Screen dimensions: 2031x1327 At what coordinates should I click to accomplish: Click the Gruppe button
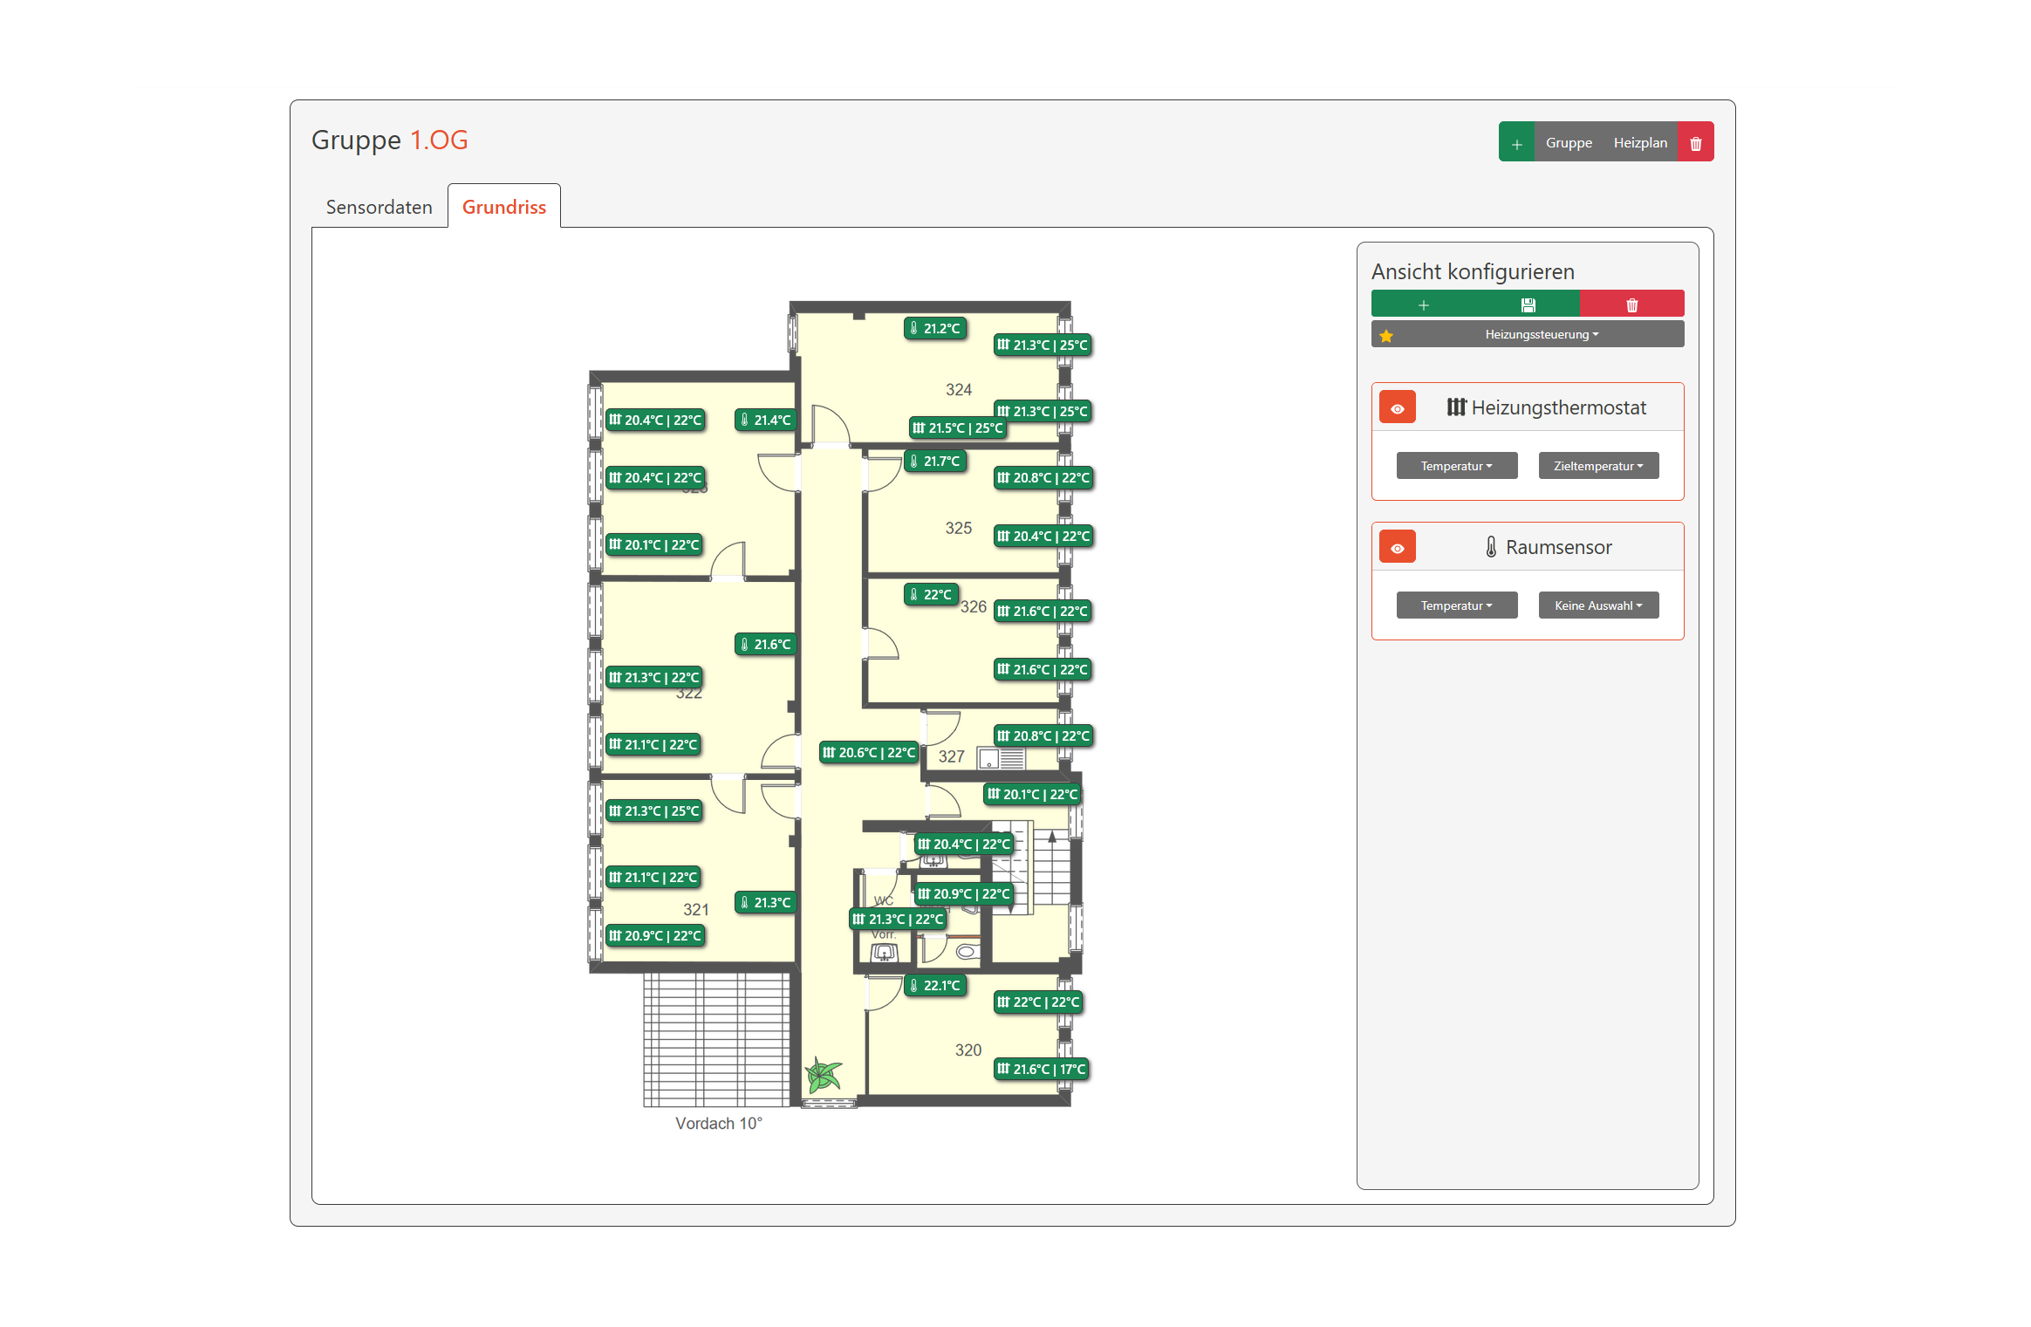pyautogui.click(x=1569, y=143)
